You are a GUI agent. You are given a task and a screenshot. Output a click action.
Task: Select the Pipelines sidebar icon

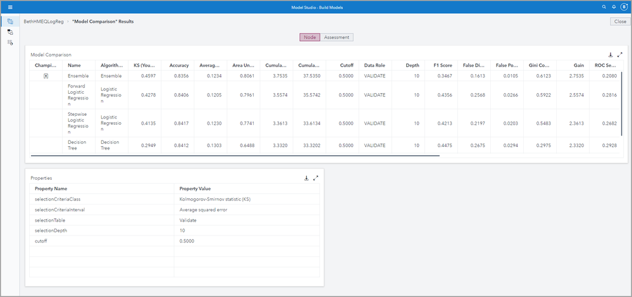[10, 32]
